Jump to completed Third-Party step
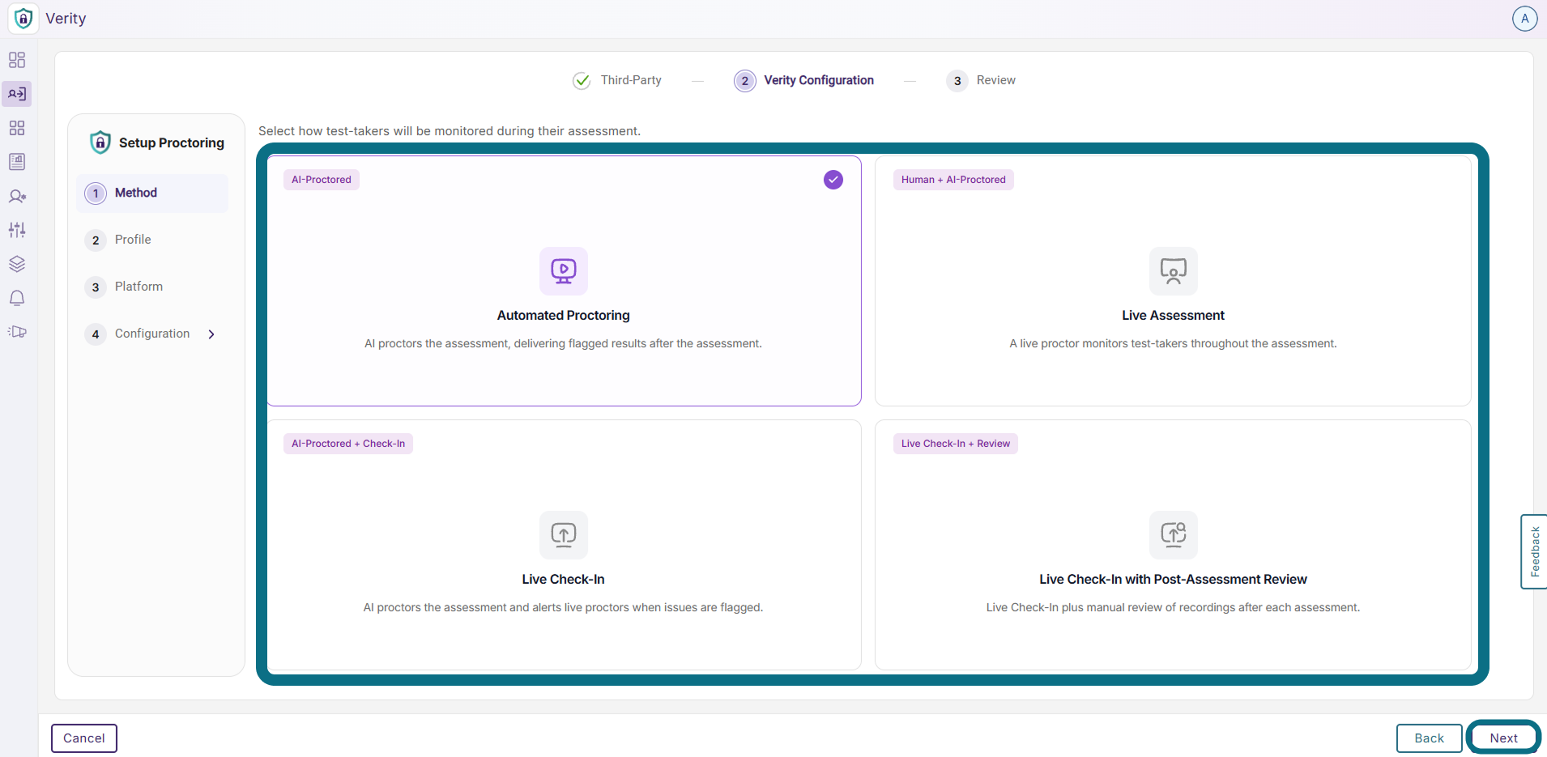The image size is (1547, 757). pyautogui.click(x=617, y=80)
